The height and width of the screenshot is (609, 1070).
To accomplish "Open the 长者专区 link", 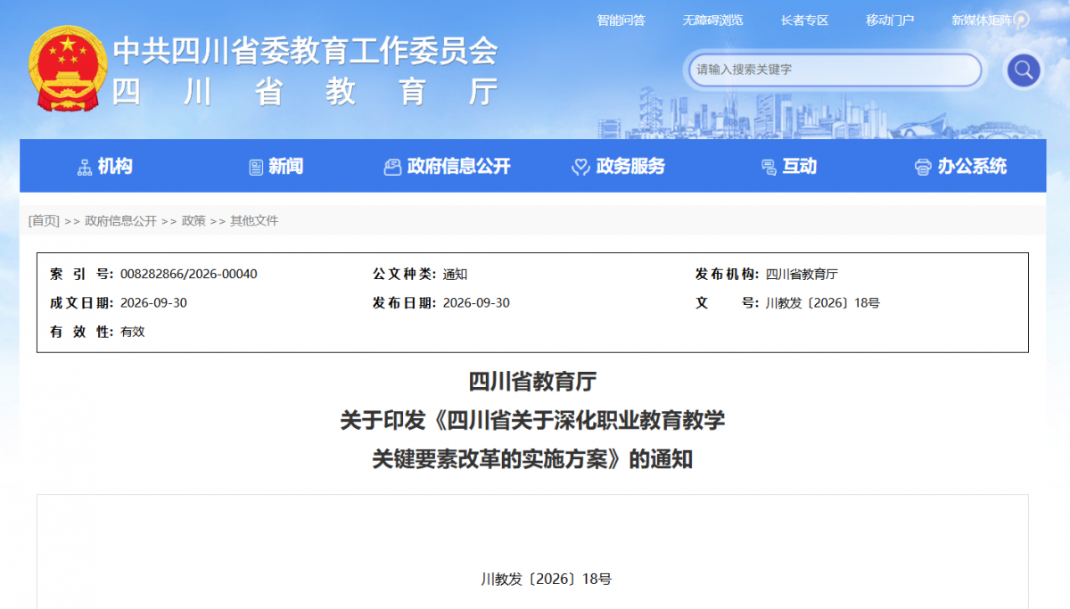I will pyautogui.click(x=804, y=20).
